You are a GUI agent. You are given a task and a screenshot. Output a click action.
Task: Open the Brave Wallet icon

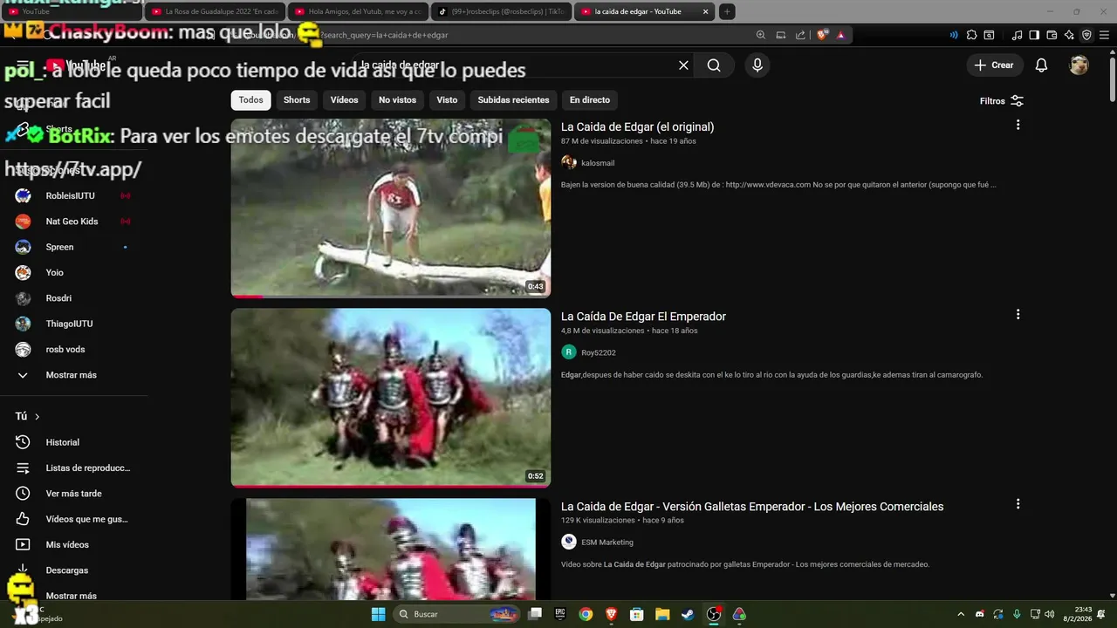[1052, 35]
